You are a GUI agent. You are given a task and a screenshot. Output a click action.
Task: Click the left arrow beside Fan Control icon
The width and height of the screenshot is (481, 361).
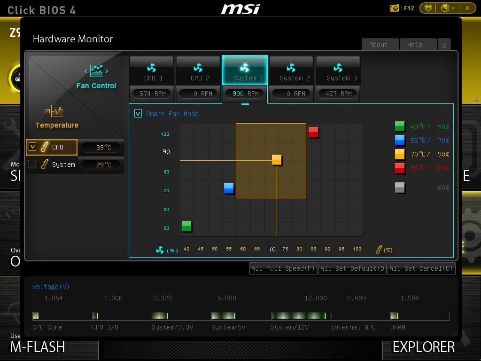point(86,71)
